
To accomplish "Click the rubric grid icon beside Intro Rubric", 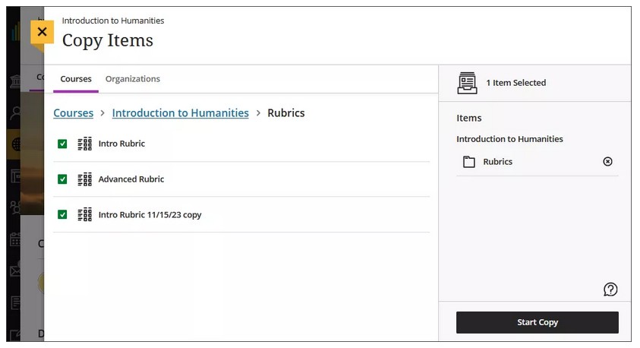I will (x=84, y=144).
